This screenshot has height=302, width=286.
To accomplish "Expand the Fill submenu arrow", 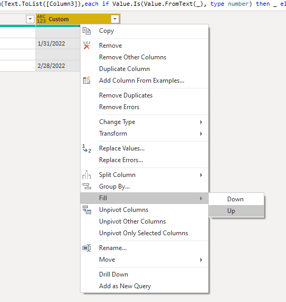I will [201, 198].
